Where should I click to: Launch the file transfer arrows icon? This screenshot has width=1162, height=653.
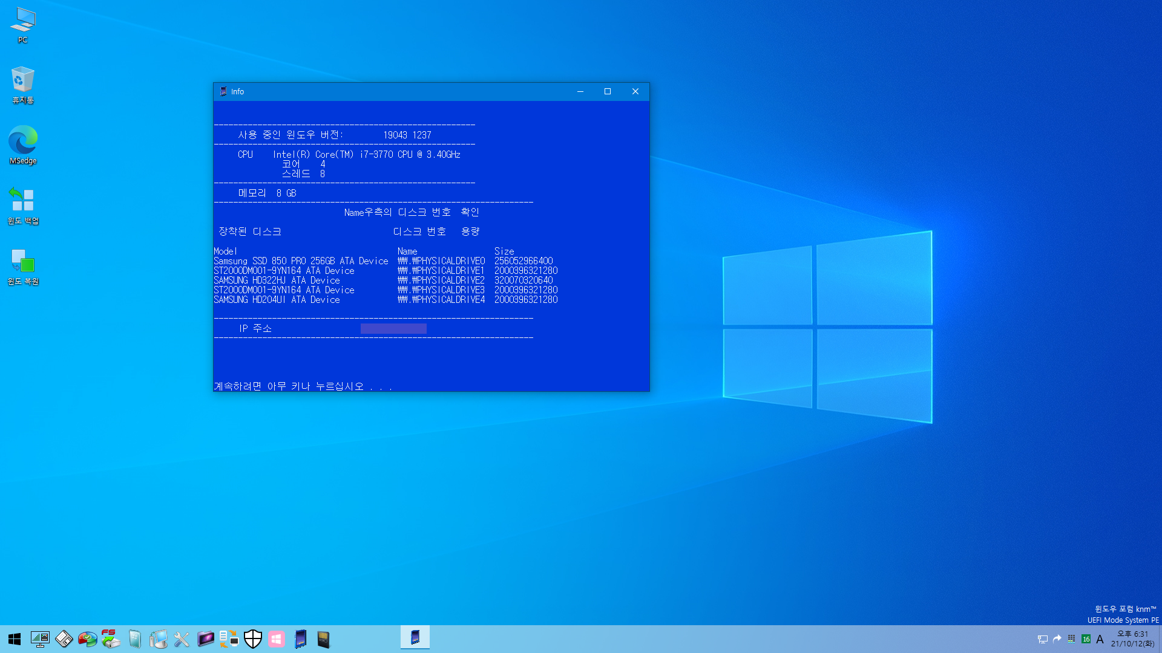[x=229, y=639]
